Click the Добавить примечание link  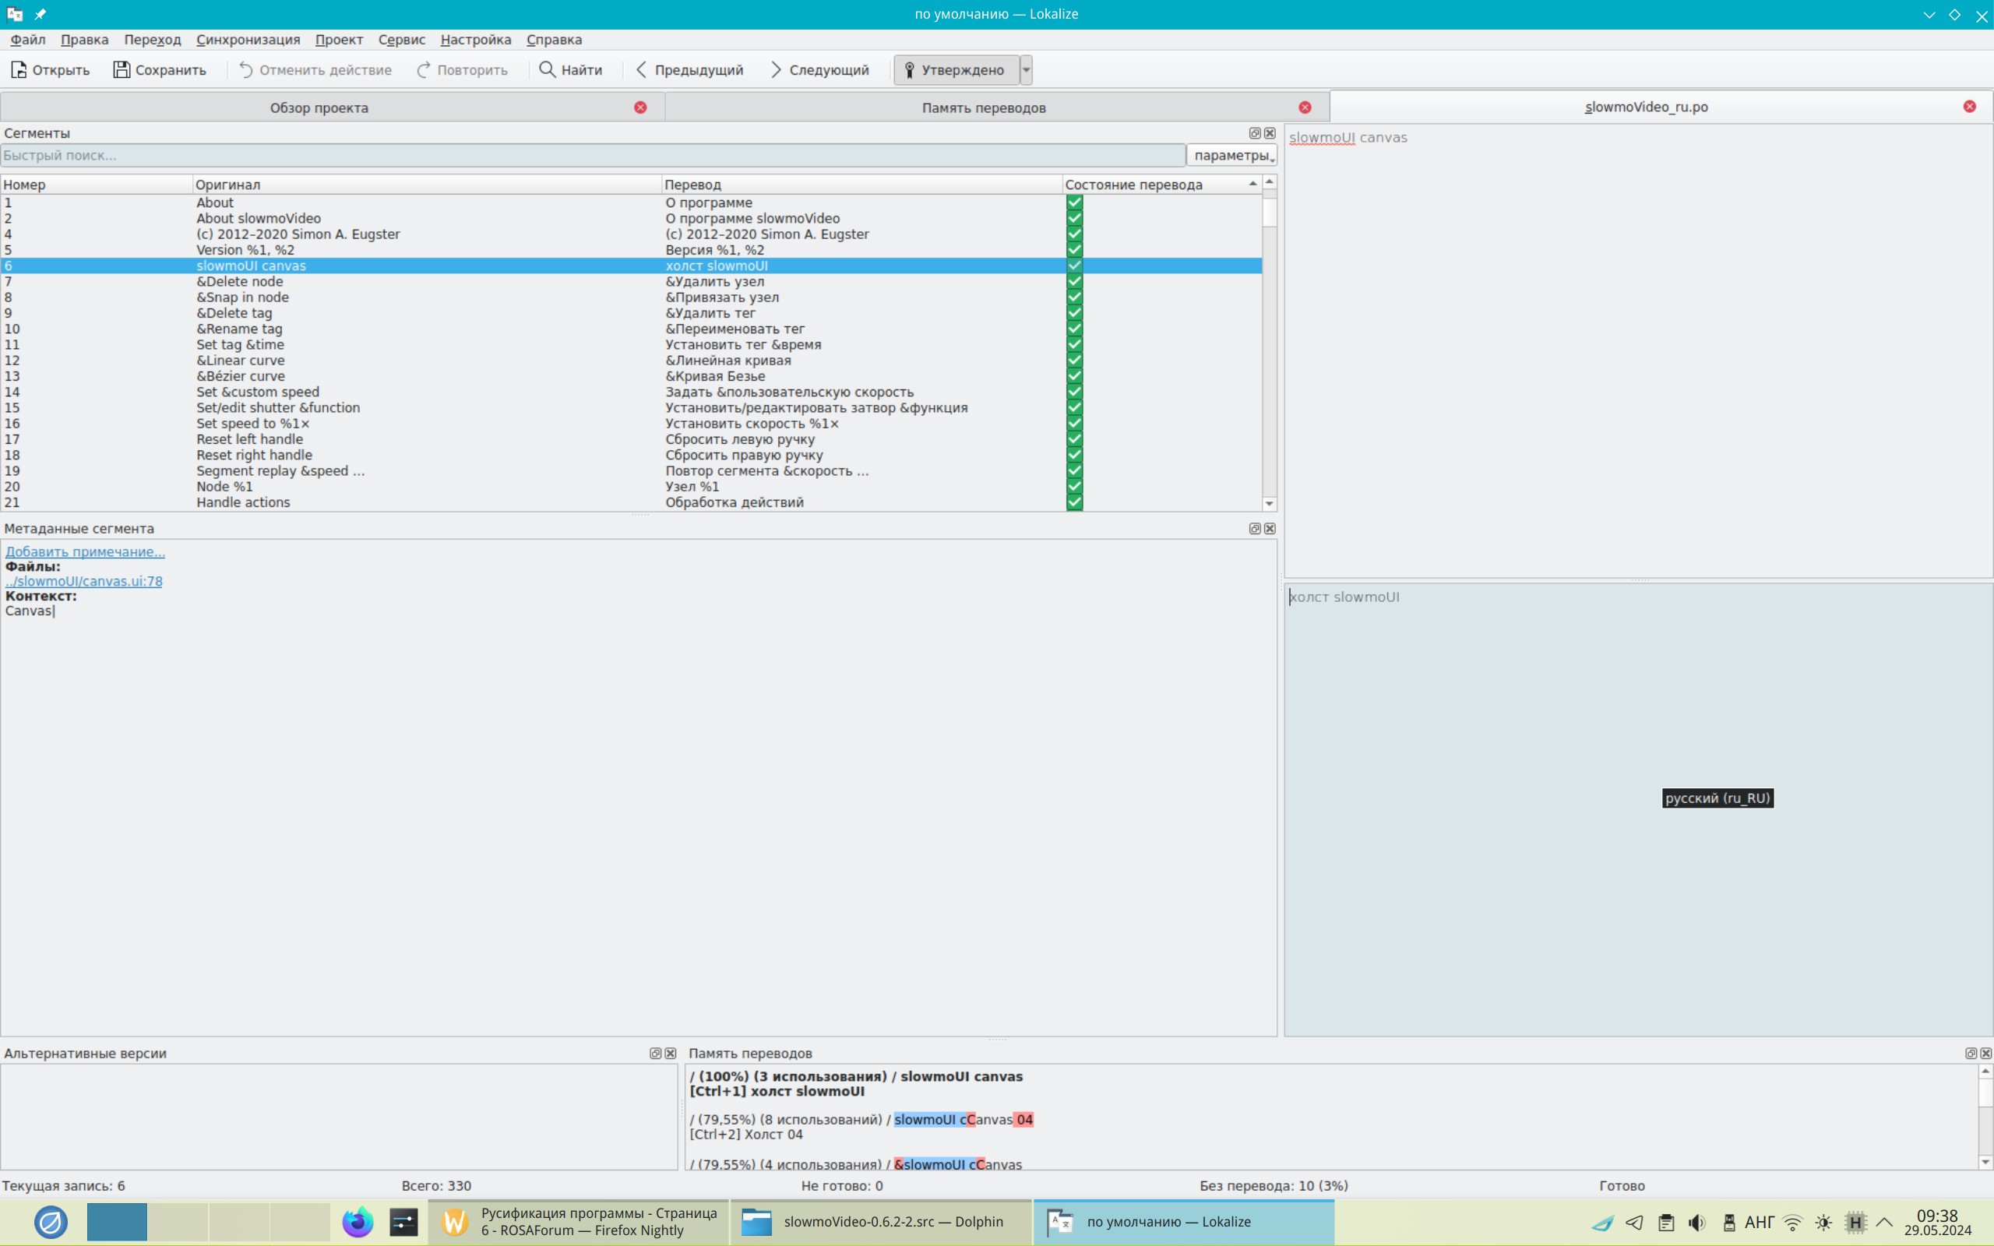(85, 551)
